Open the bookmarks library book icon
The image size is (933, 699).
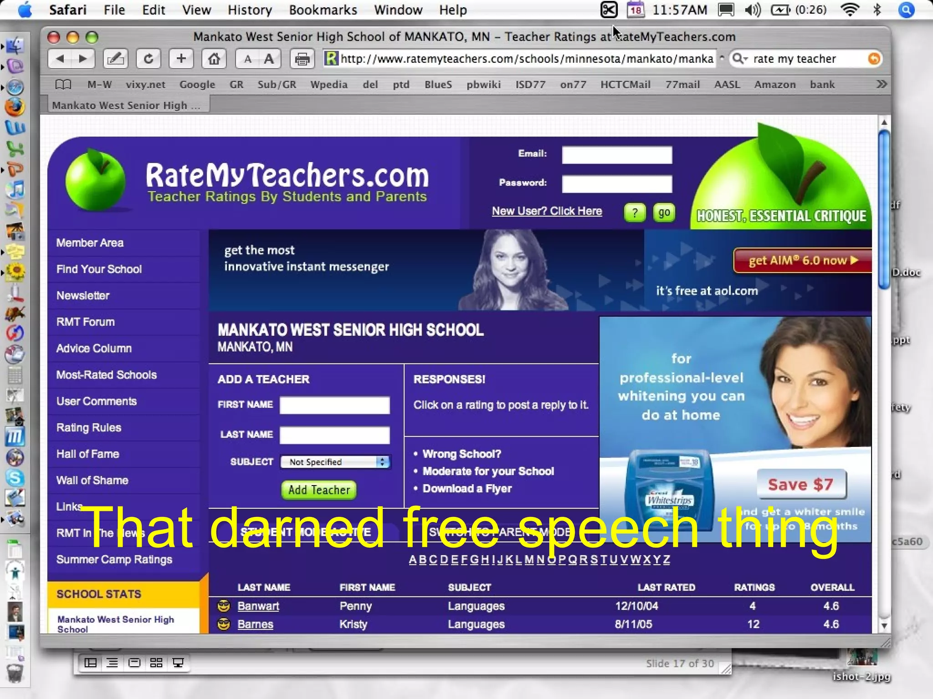click(x=63, y=85)
